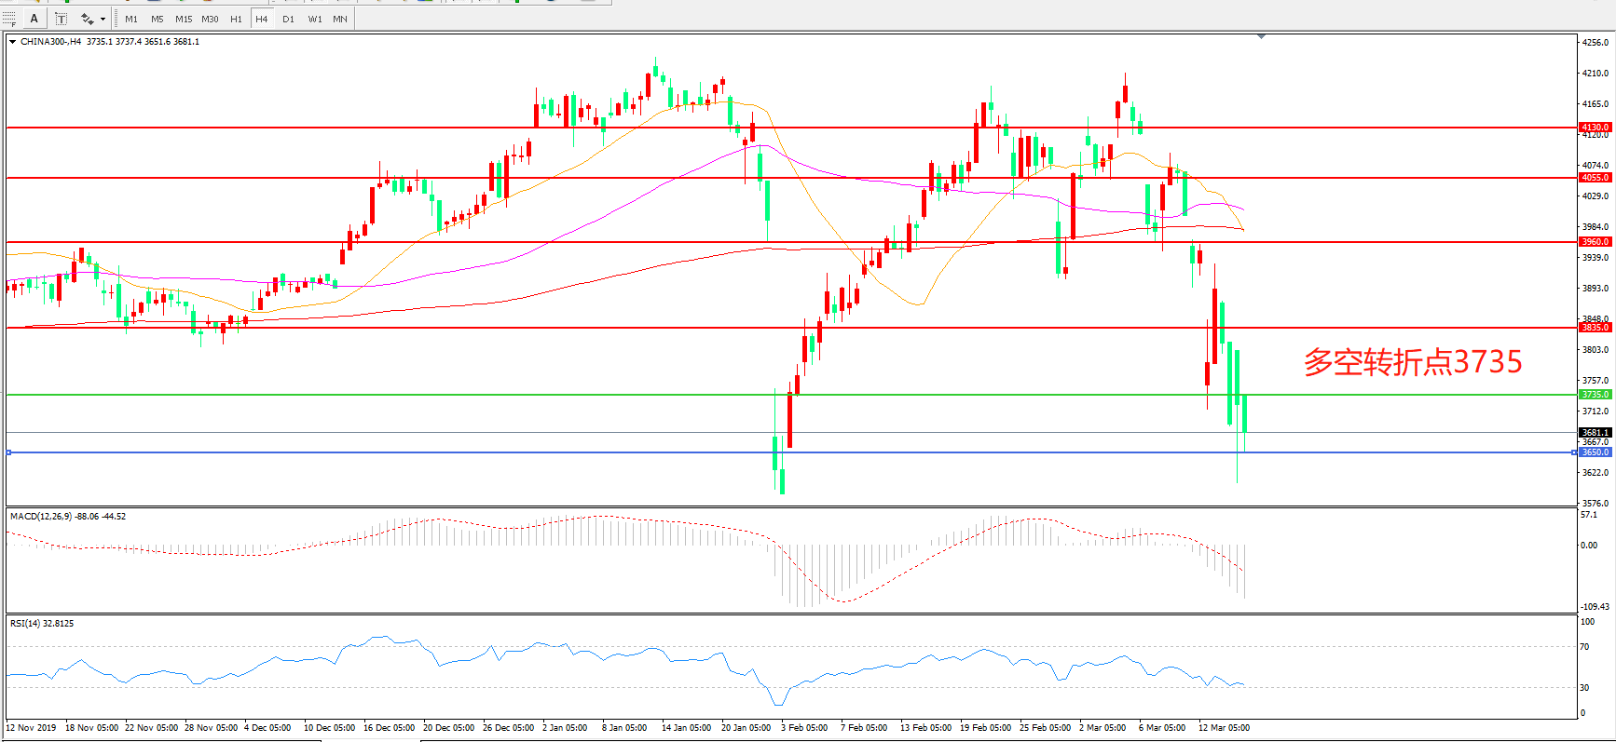Click the gray chart shift triangle marker
1616x742 pixels.
coord(1261,36)
